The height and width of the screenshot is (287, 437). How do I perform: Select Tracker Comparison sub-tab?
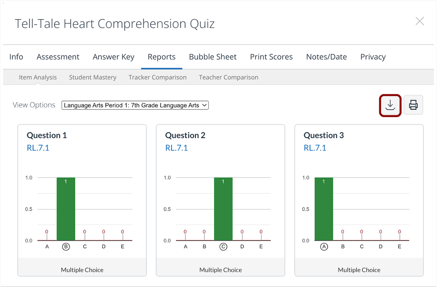click(157, 77)
